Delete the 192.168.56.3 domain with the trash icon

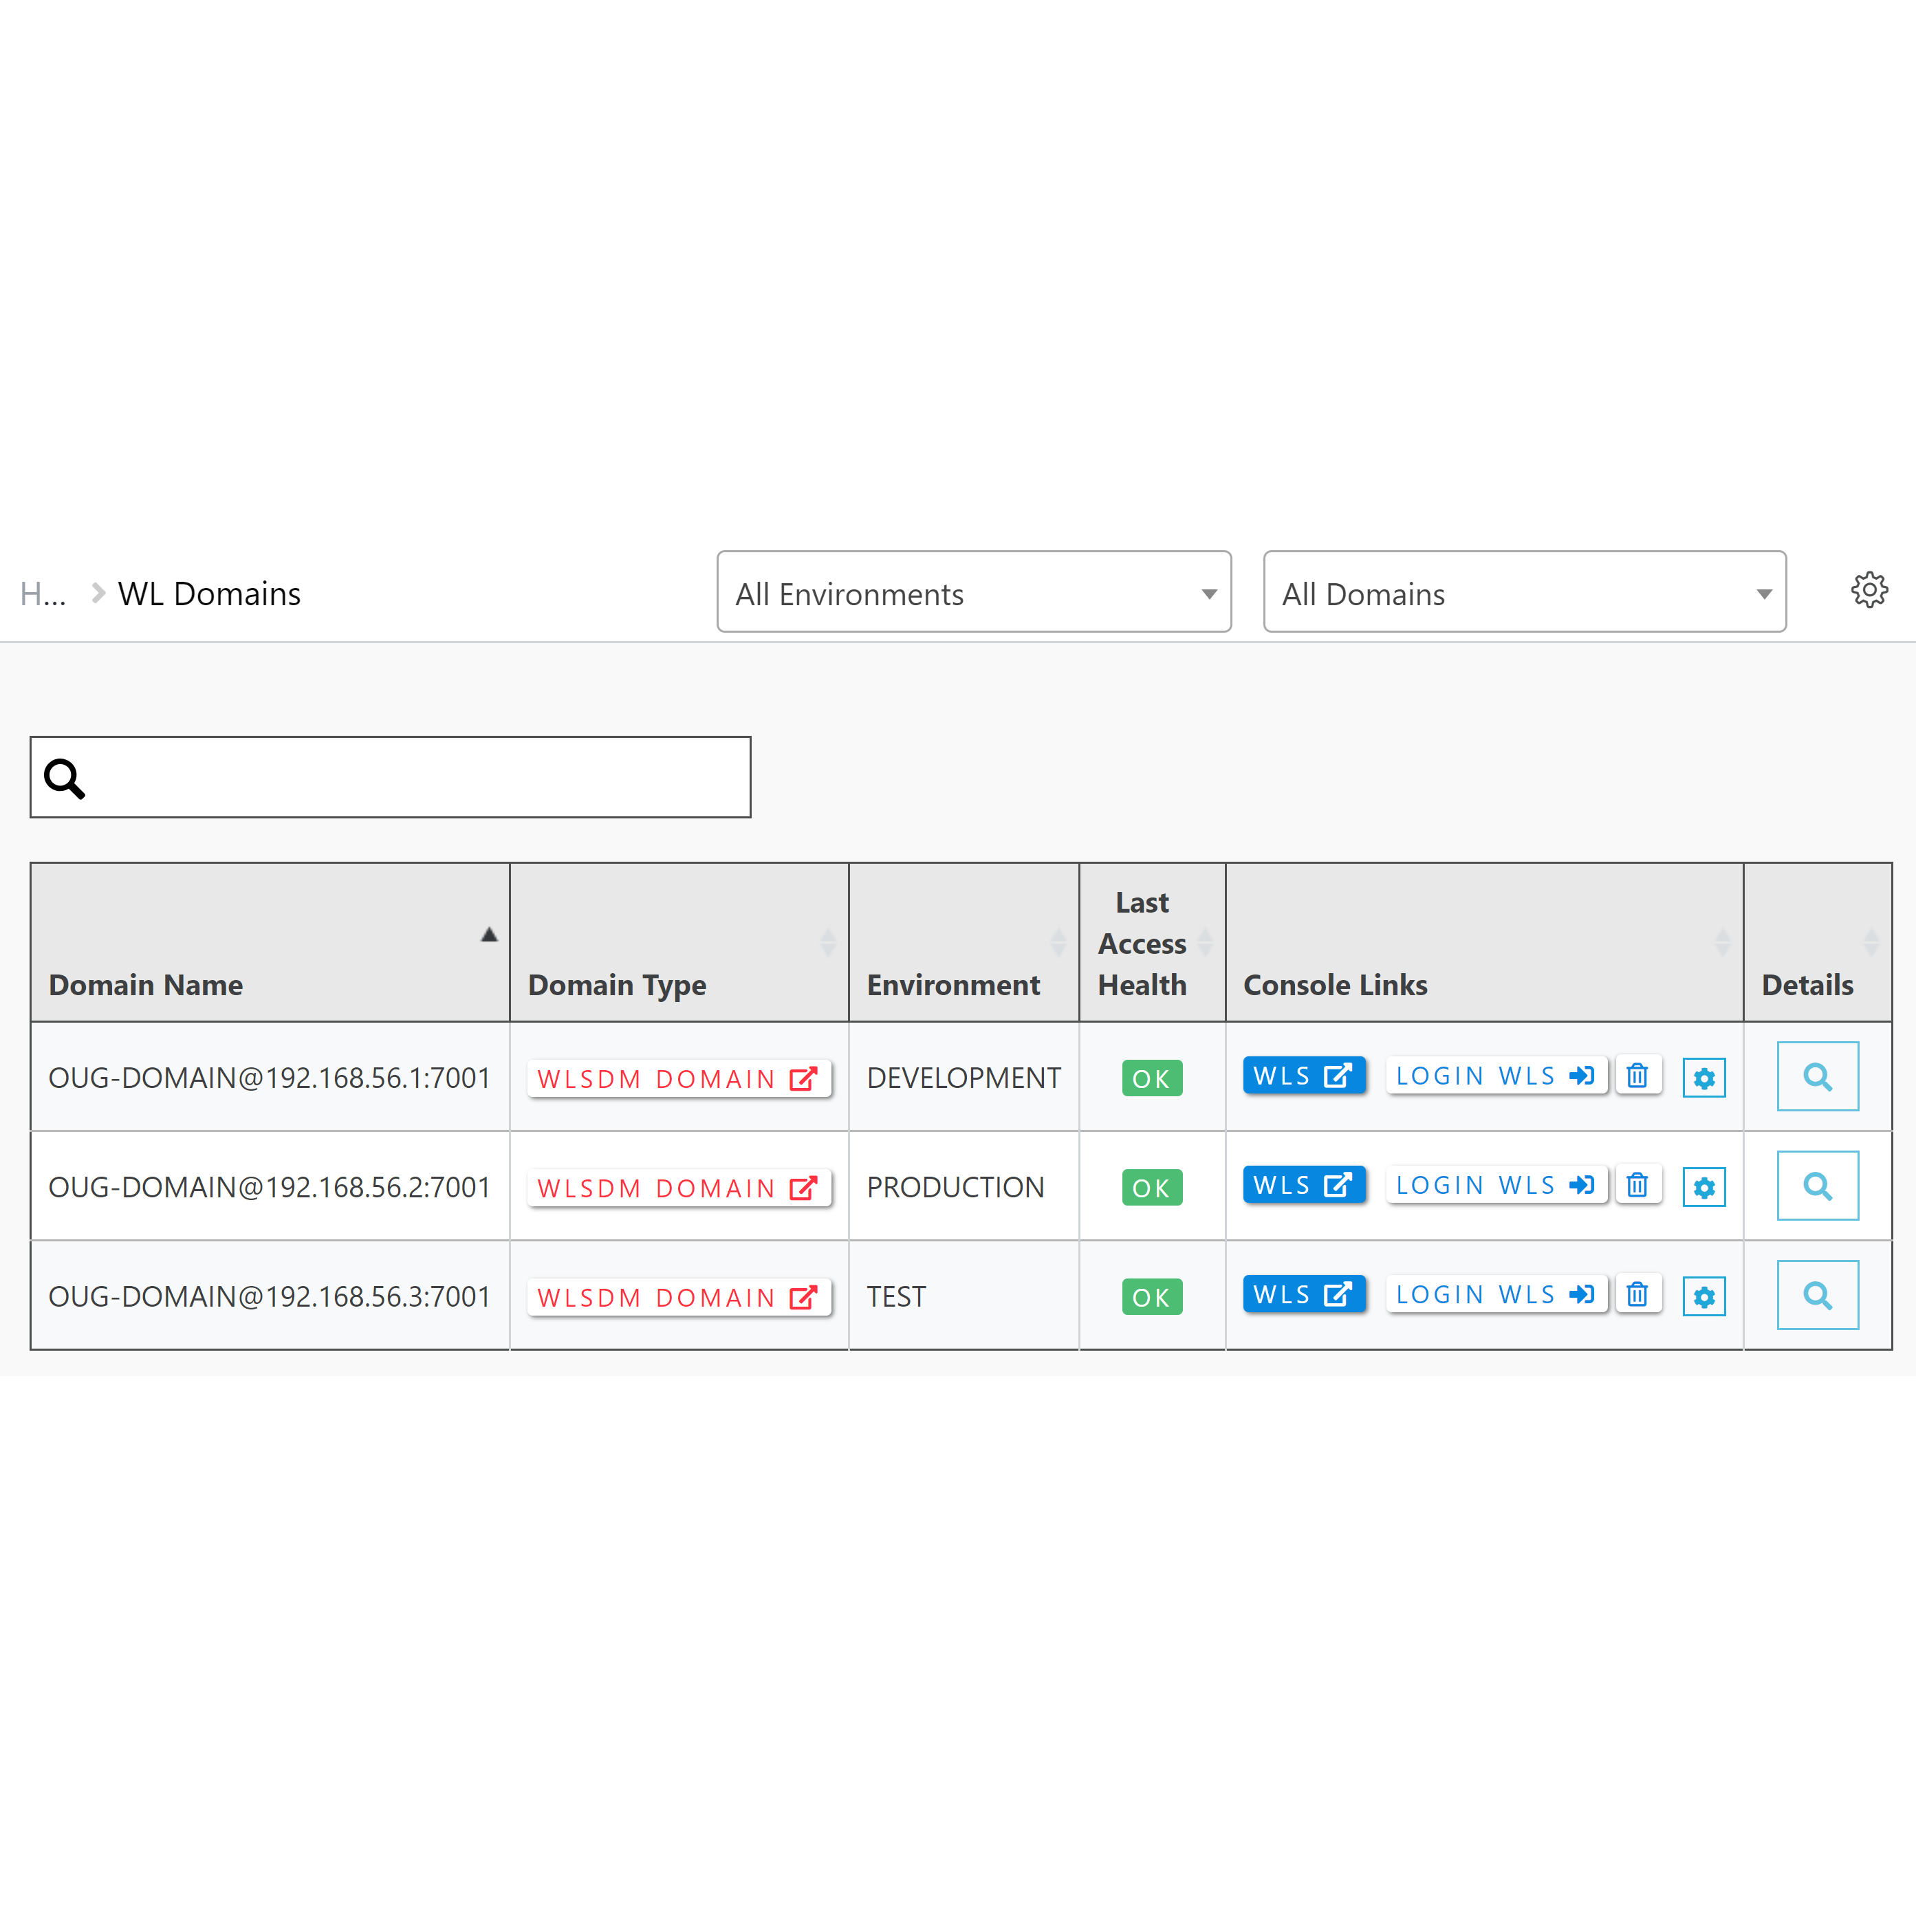point(1637,1294)
